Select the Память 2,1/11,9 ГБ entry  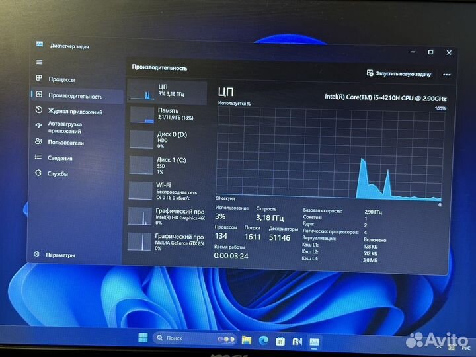[167, 114]
